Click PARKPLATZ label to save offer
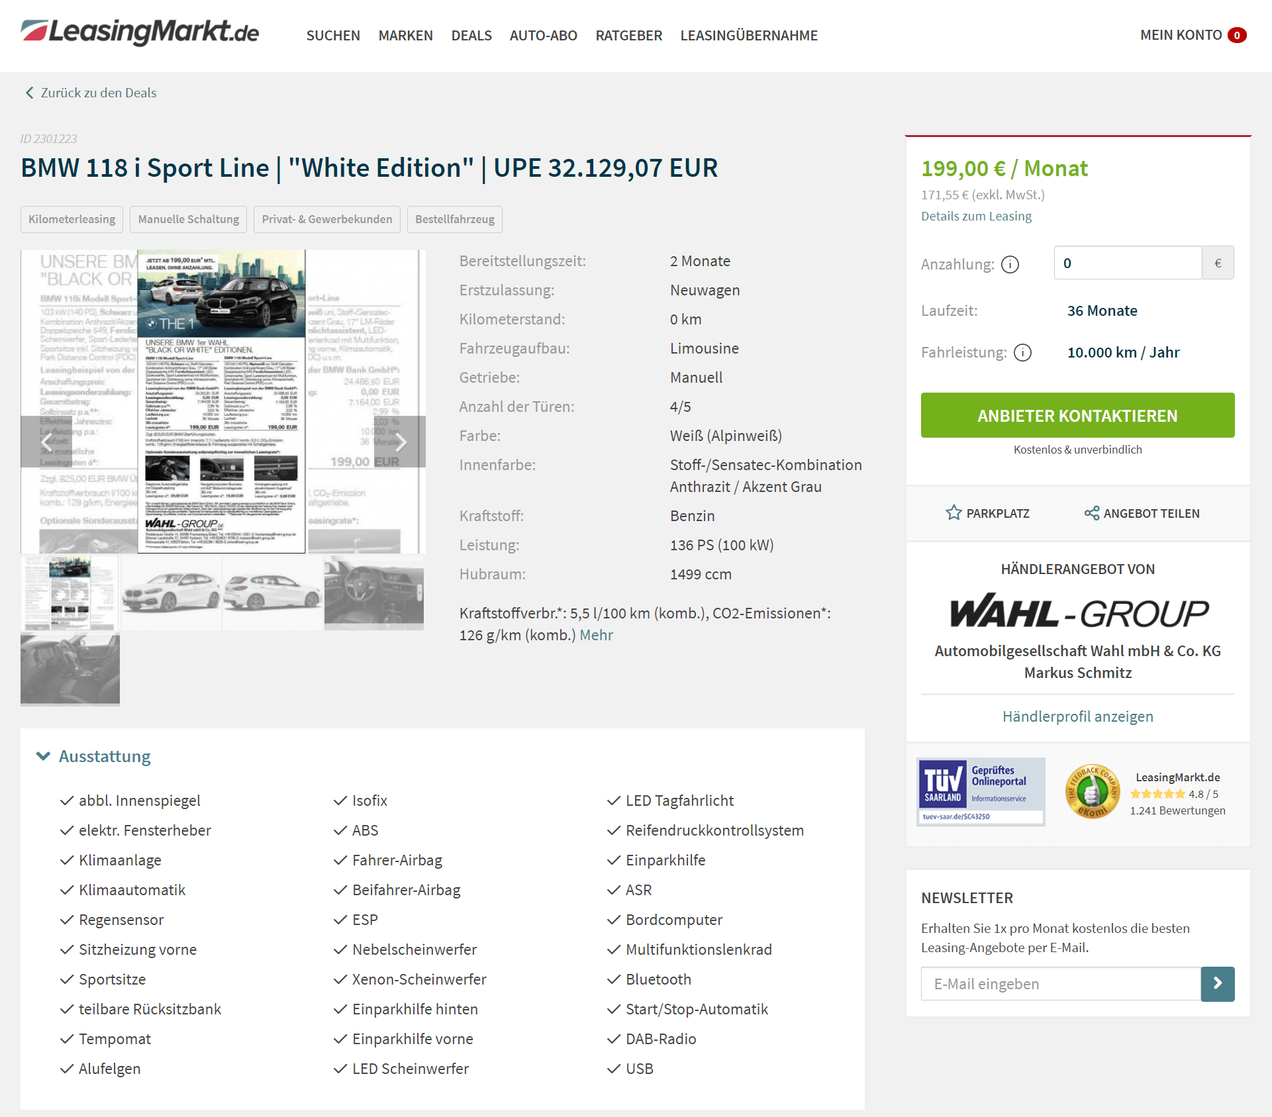 (998, 513)
